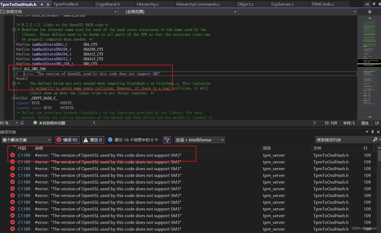Click the code cleanup broom icon
Screen dimensions: 381x233
click(x=22, y=123)
